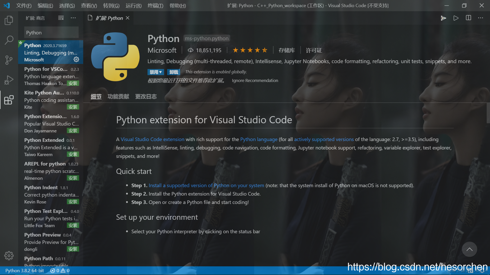Split the editor to the right

point(469,18)
